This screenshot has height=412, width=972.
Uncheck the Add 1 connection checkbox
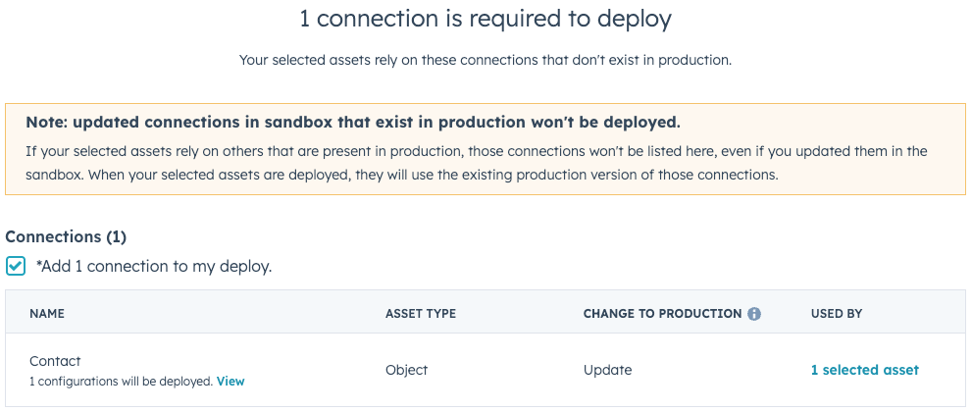[x=16, y=267]
